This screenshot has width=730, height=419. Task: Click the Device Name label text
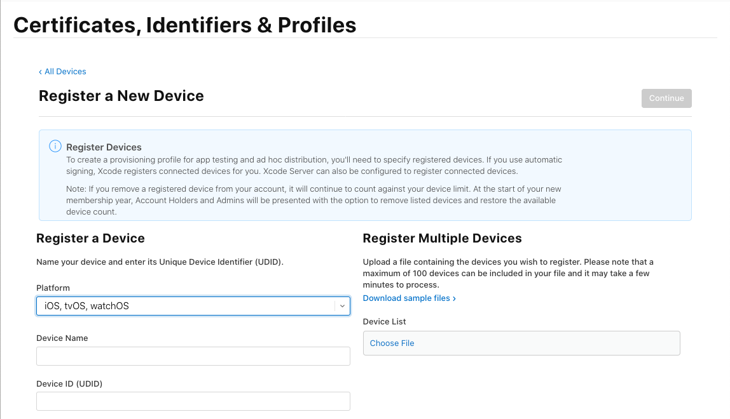click(x=62, y=338)
